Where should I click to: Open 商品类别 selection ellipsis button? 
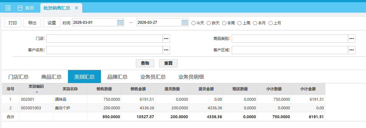click(351, 39)
